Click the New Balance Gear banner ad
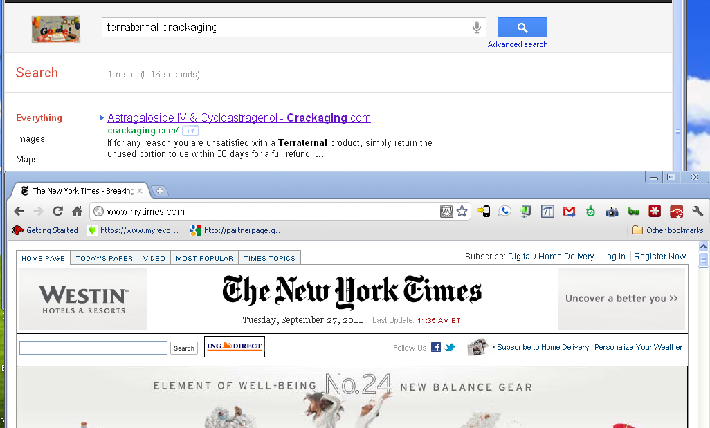710x428 pixels. tap(352, 398)
